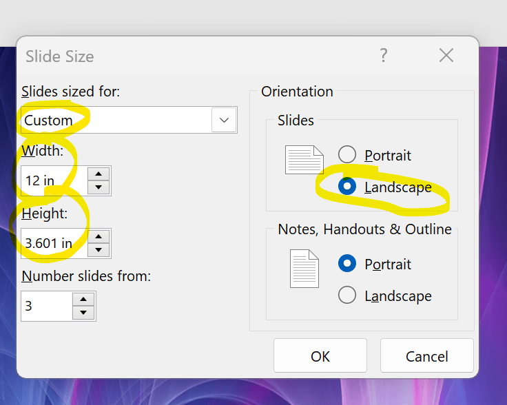Click the OK button
507x405 pixels.
point(320,356)
